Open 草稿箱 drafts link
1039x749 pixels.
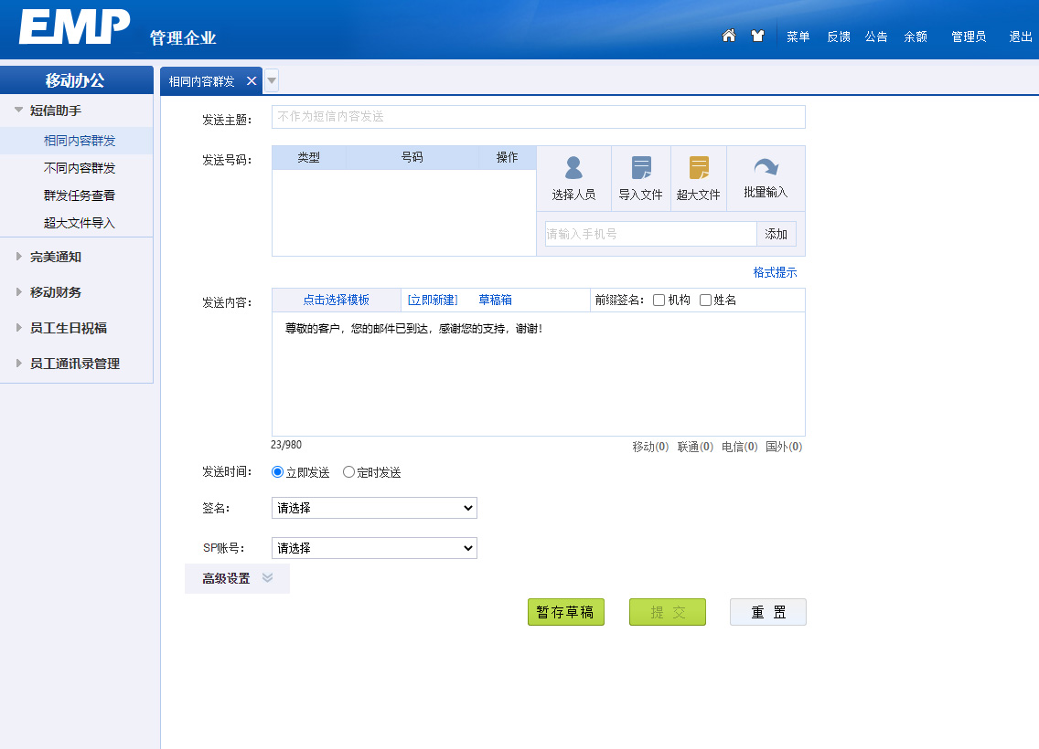coord(494,300)
